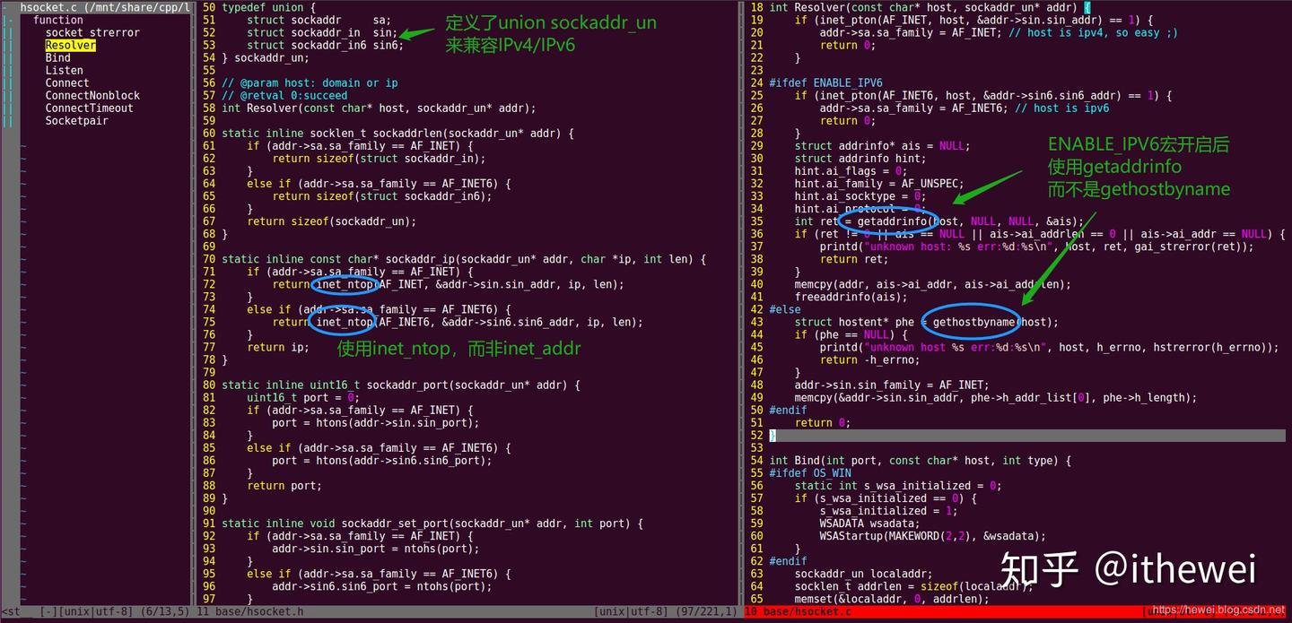Go to ConnectNonblock tag entry
Screen dimensions: 1292x623
(92, 95)
